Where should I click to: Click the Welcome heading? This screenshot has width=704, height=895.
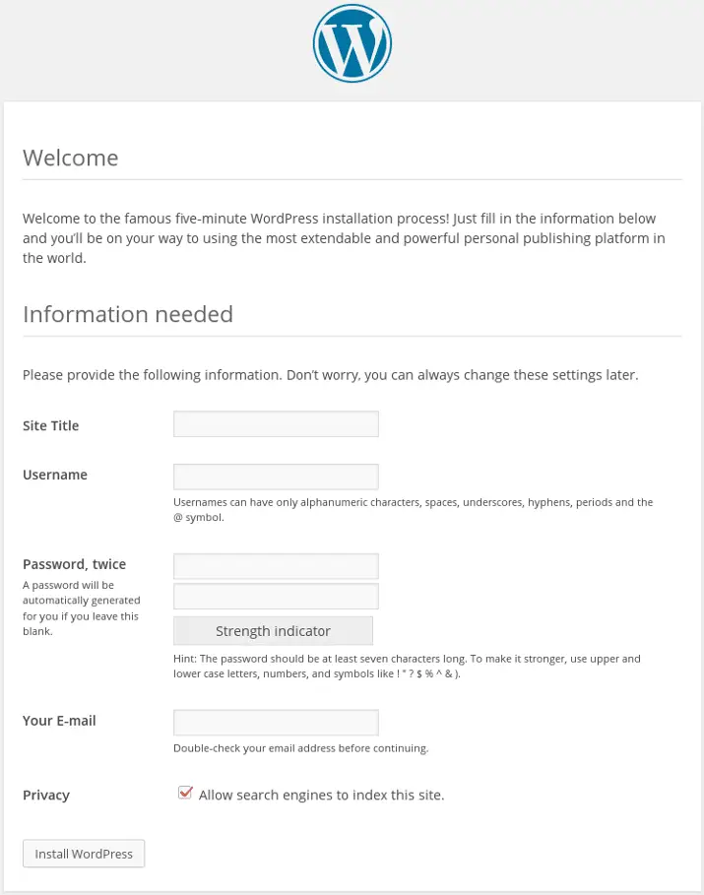tap(70, 158)
